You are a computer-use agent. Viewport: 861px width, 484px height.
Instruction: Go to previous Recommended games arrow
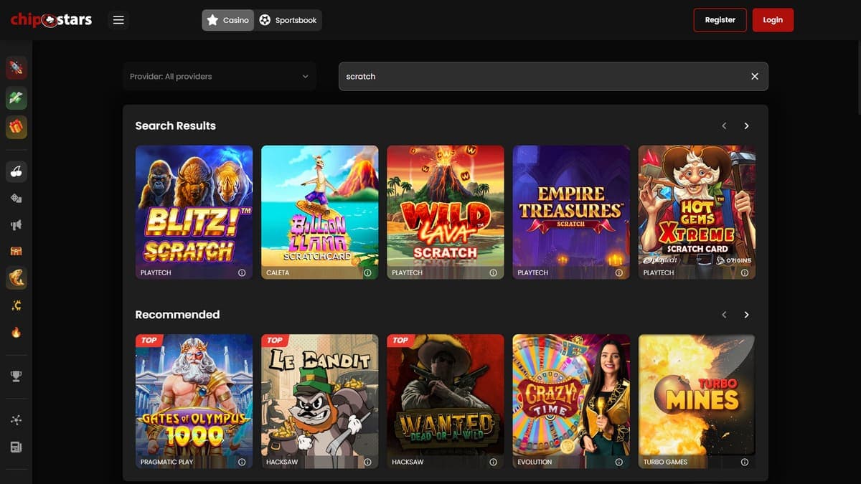click(724, 315)
